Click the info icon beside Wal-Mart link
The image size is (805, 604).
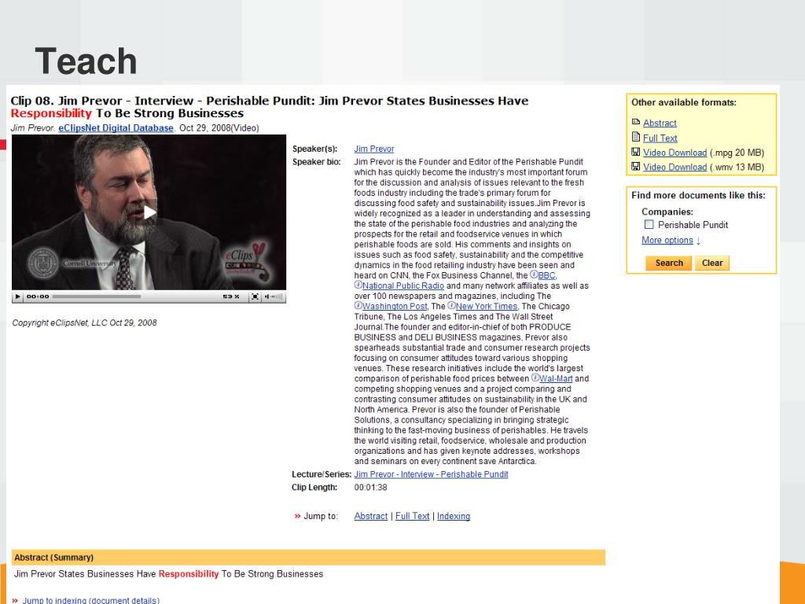(535, 377)
